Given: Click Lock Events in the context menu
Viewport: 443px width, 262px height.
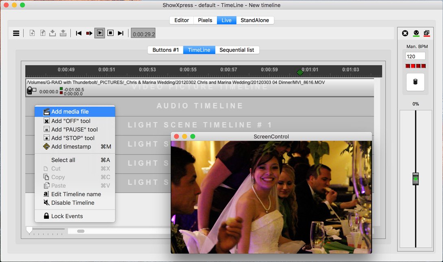Looking at the screenshot, I should click(67, 216).
